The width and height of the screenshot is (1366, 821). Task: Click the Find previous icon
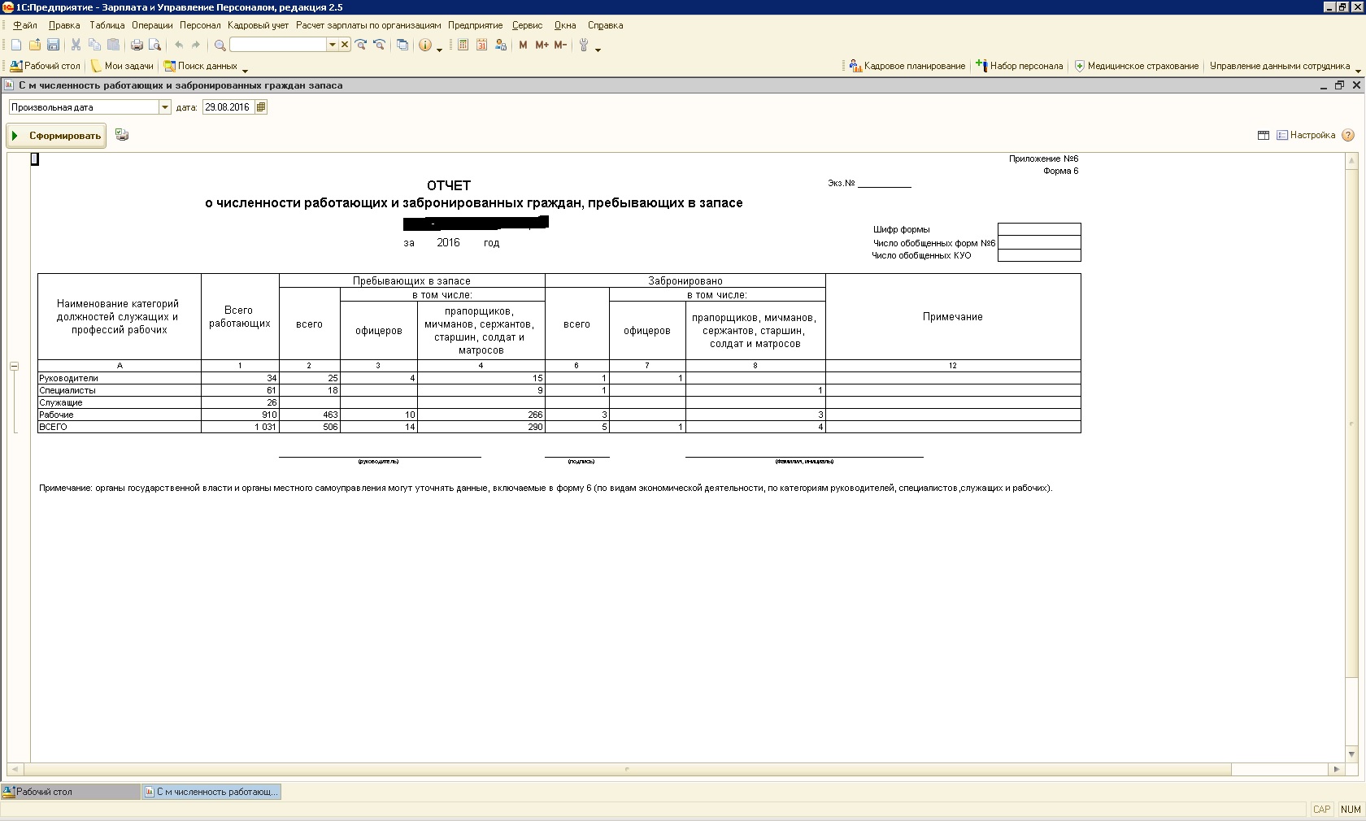pyautogui.click(x=379, y=46)
